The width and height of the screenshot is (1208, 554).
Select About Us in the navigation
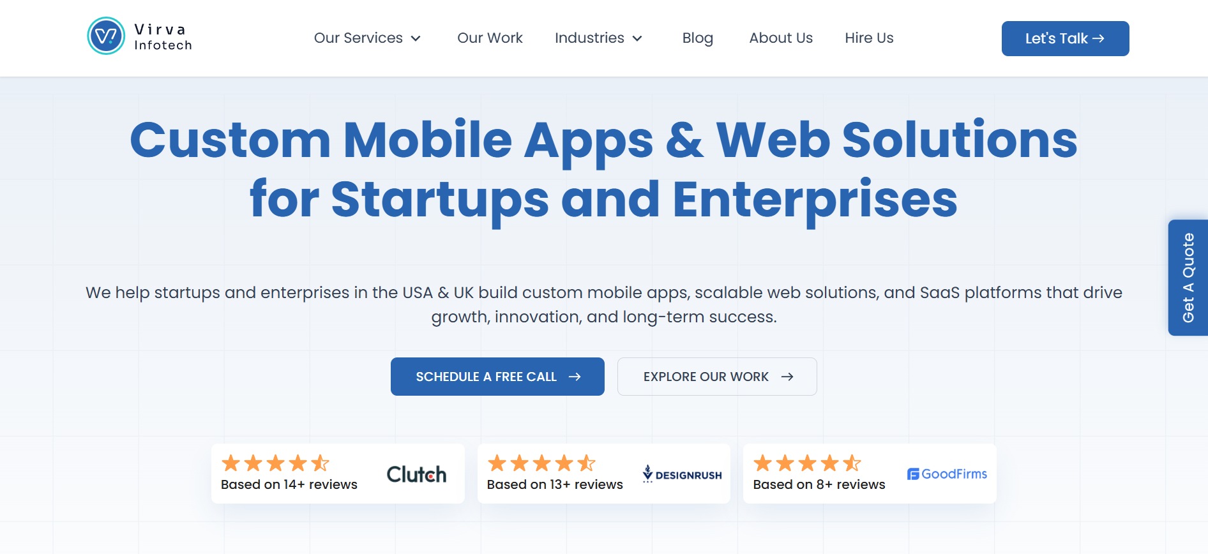click(781, 38)
